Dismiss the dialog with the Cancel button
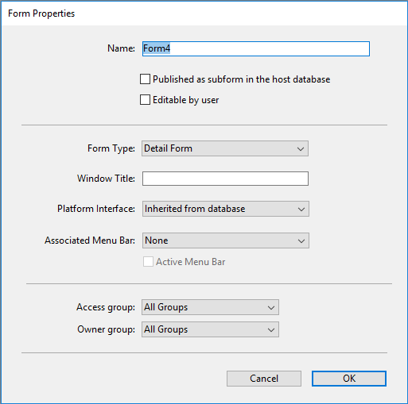408x404 pixels. tap(264, 379)
